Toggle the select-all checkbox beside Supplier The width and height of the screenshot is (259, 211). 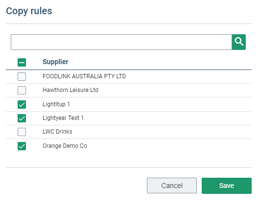22,62
